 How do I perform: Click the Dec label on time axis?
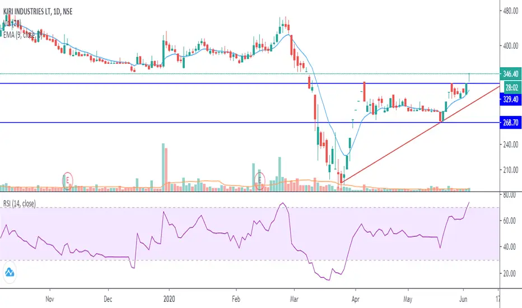(x=108, y=299)
